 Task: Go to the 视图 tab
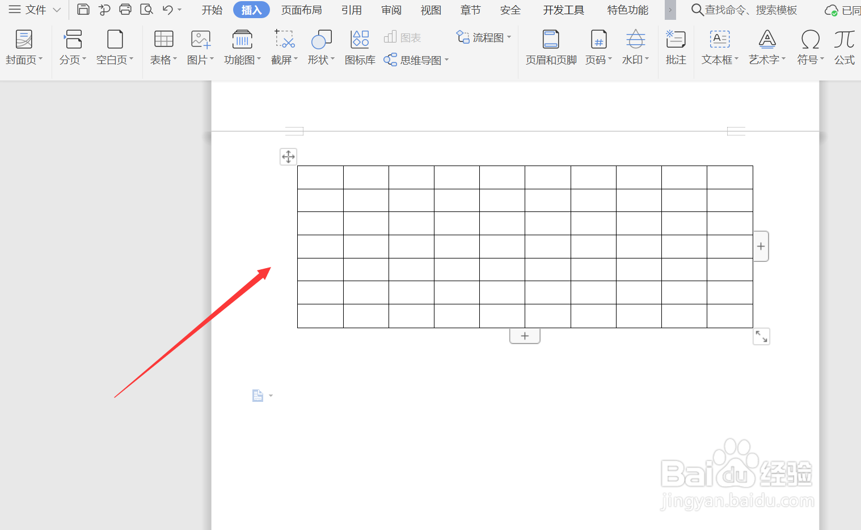coord(431,10)
